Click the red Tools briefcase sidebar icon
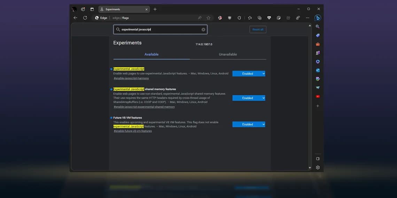This screenshot has width=397, height=198. [x=318, y=44]
